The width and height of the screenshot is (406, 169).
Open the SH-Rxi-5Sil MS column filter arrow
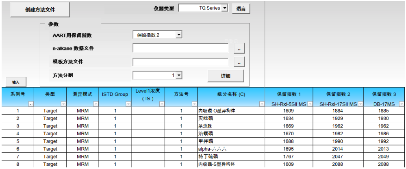(x=310, y=104)
